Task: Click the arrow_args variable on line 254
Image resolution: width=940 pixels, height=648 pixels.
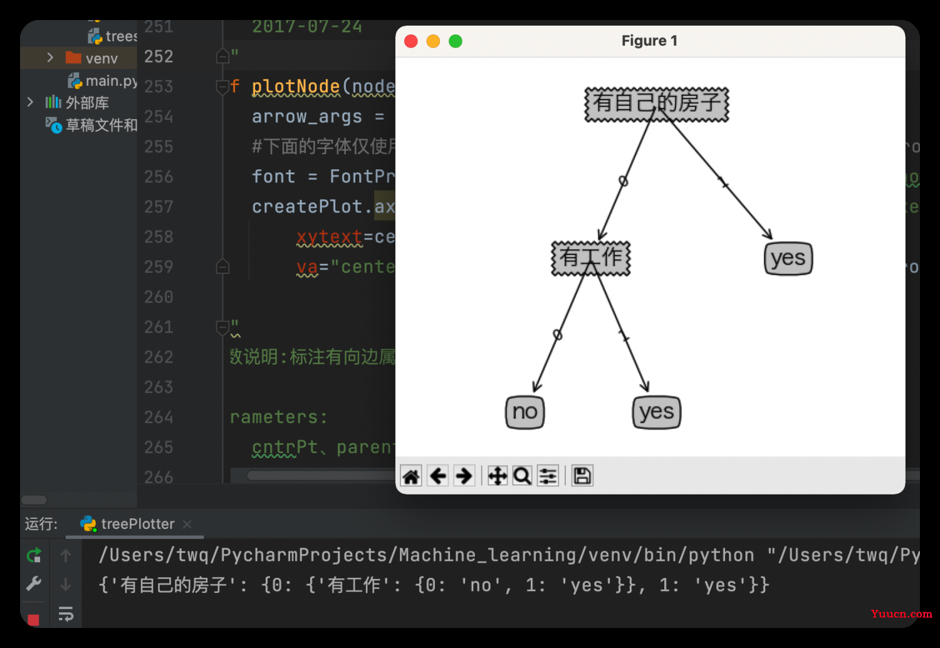Action: click(x=307, y=117)
